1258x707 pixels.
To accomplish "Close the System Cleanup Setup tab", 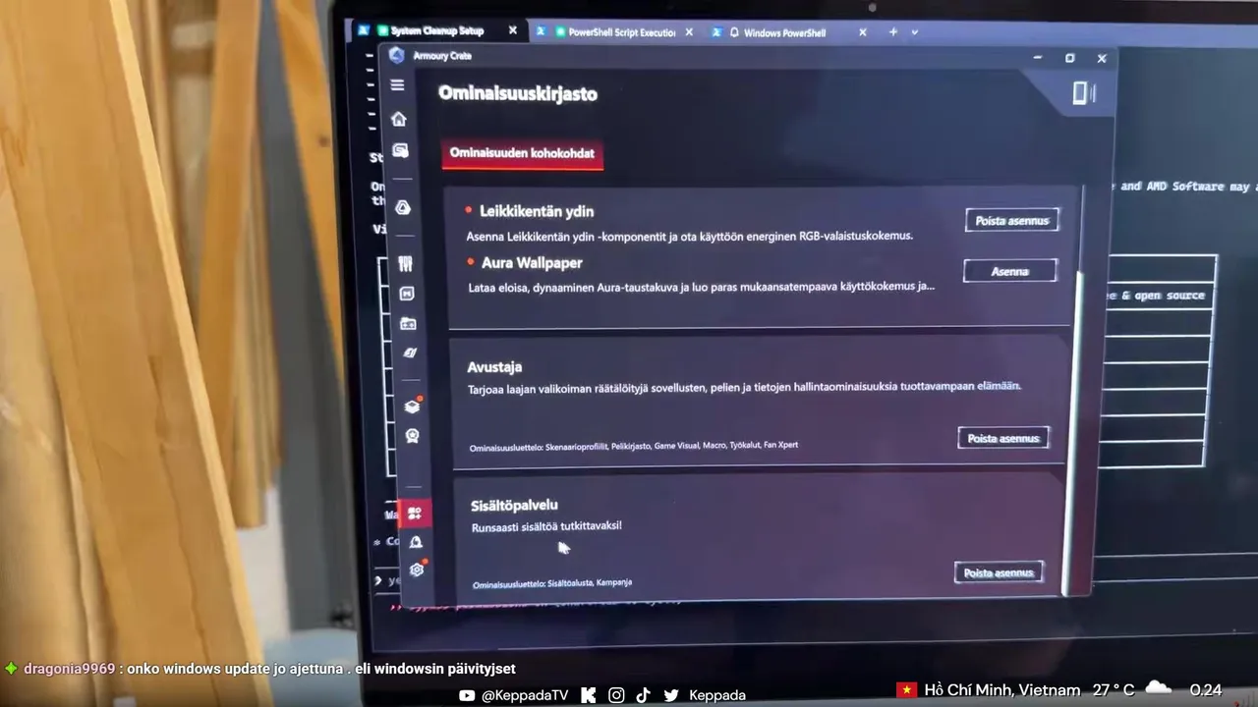I will 512,31.
